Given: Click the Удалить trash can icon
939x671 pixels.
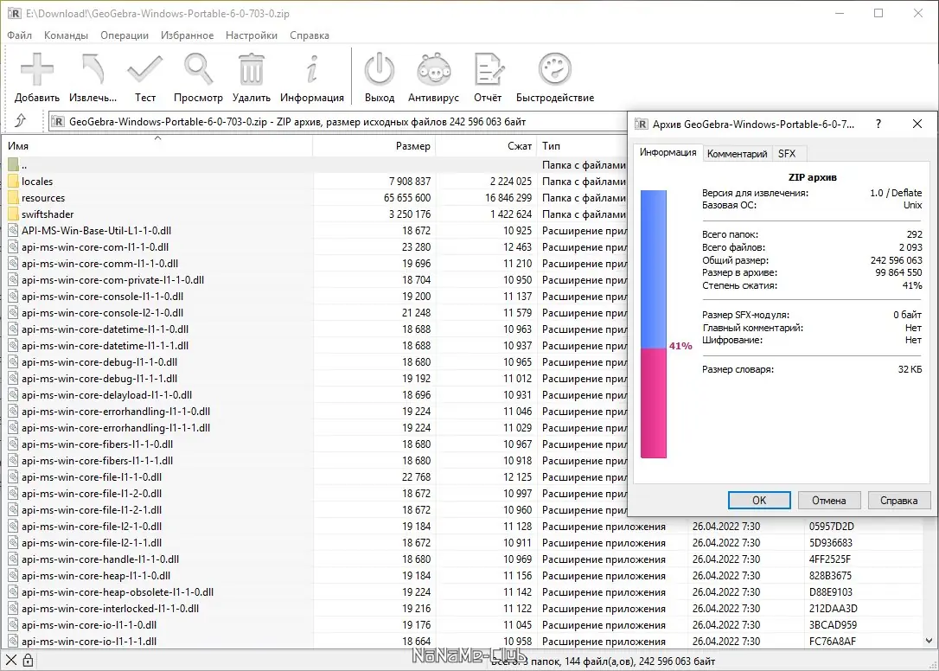Looking at the screenshot, I should pos(252,70).
